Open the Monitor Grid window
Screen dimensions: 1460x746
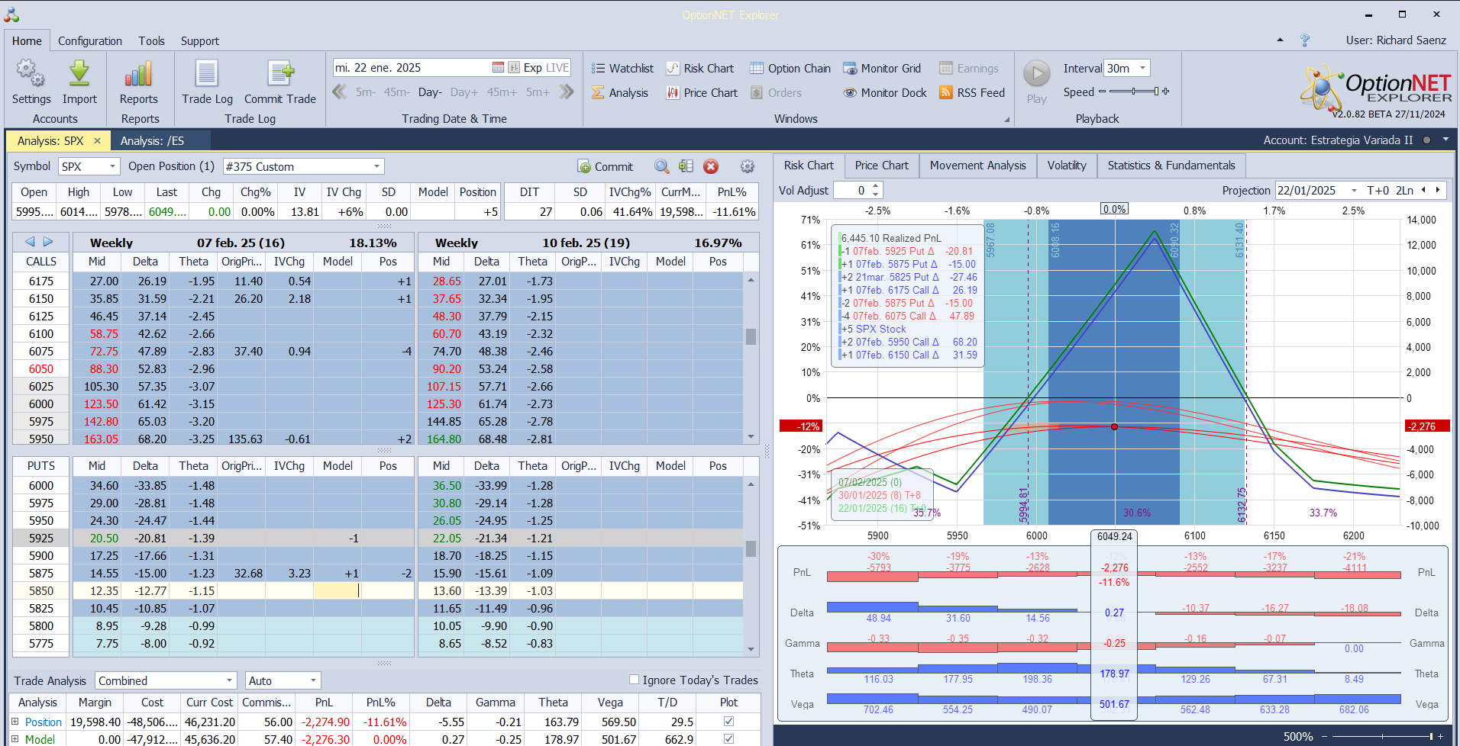coord(882,69)
